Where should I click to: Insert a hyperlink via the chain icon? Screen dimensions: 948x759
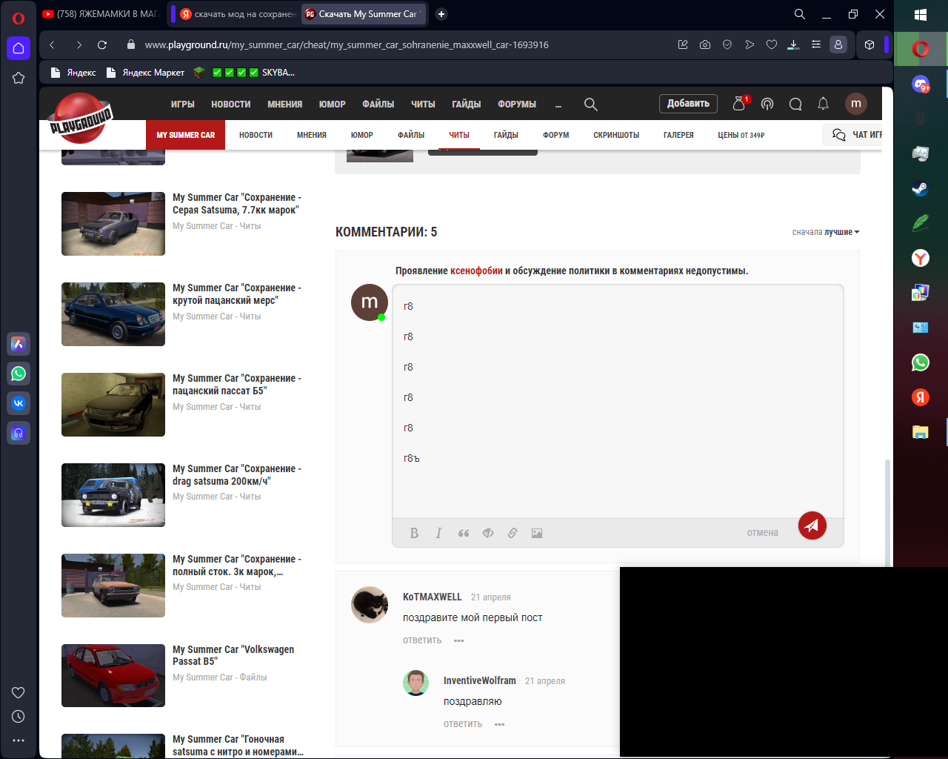point(513,533)
